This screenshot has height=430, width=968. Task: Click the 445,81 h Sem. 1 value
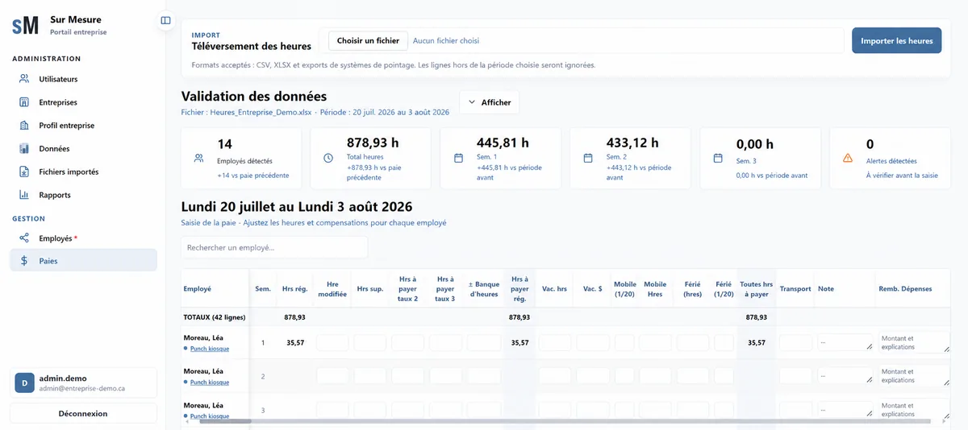[503, 143]
